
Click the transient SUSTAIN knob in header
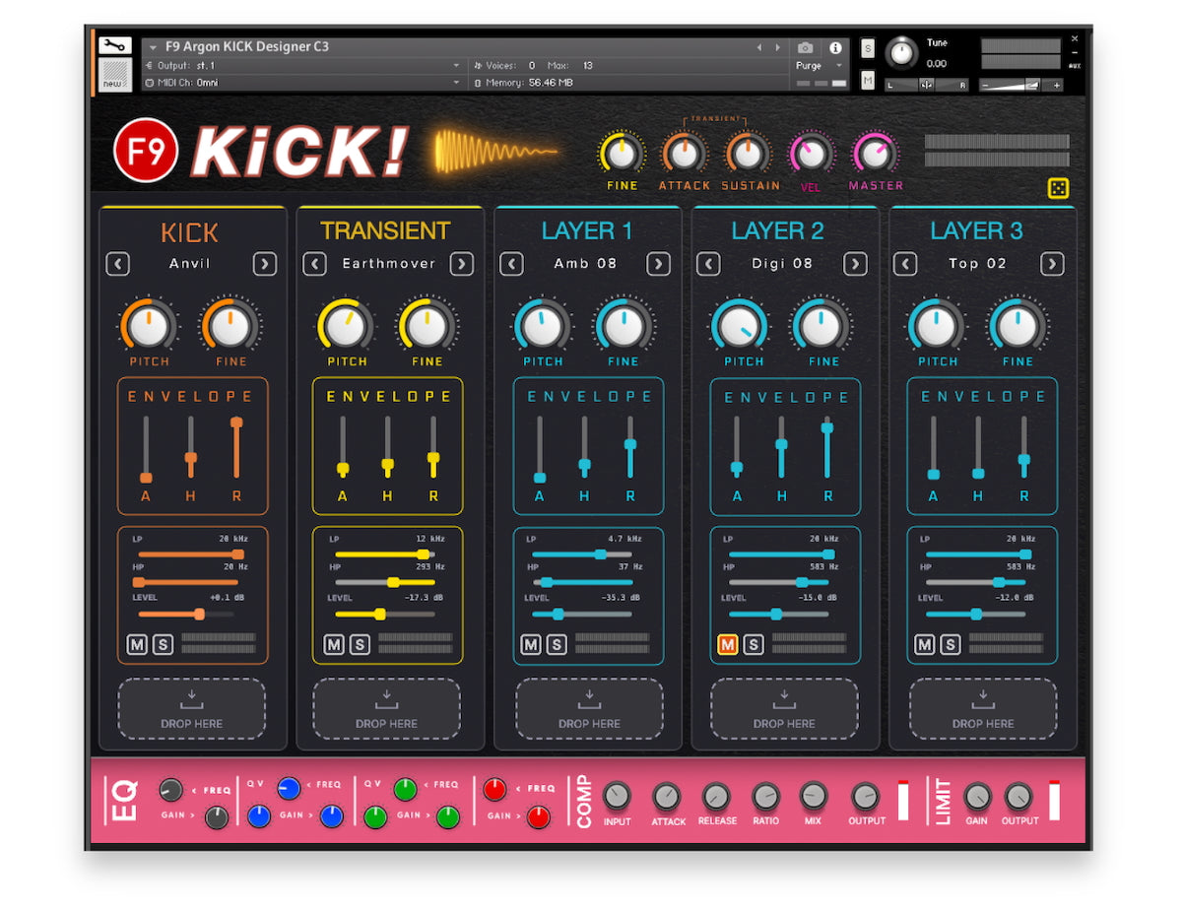pos(749,154)
